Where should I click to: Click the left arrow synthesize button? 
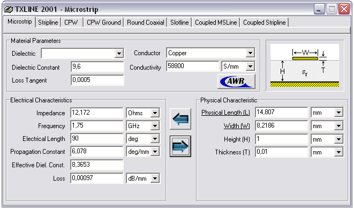(180, 119)
